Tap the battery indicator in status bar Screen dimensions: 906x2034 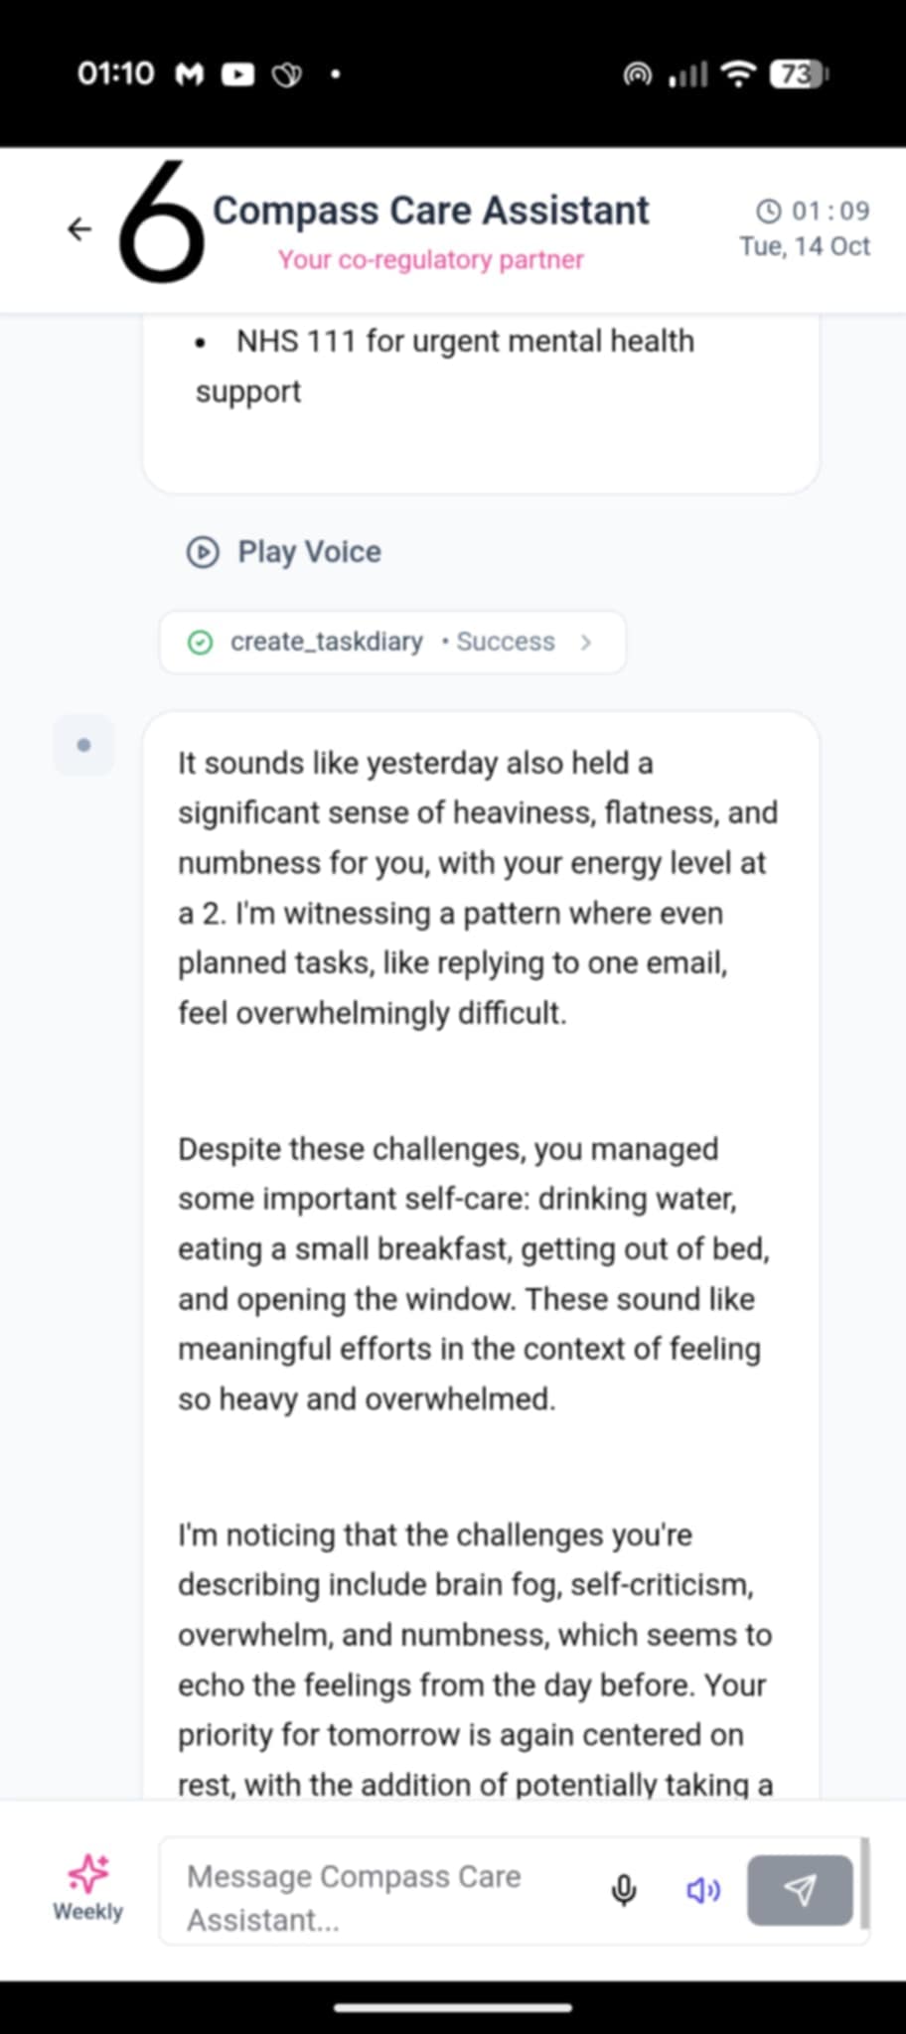point(798,74)
